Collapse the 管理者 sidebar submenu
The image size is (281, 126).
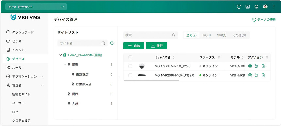(x=43, y=85)
